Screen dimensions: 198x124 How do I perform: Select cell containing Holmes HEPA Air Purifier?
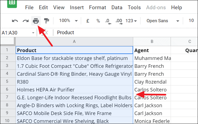pos(74,90)
